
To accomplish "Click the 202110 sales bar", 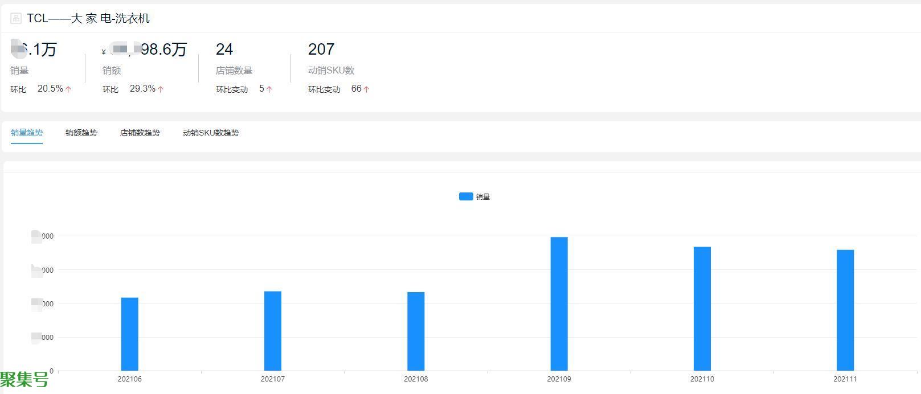I will click(702, 309).
